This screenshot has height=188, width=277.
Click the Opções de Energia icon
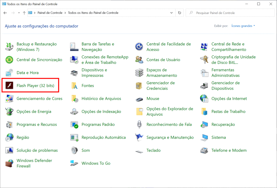pos(9,111)
